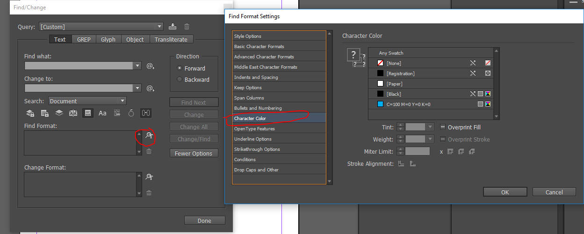Enable the Overprint Fill checkbox
Screen dimensions: 584x234
(443, 127)
